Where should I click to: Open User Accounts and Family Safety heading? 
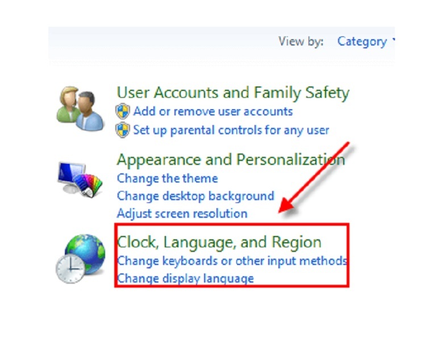[233, 92]
